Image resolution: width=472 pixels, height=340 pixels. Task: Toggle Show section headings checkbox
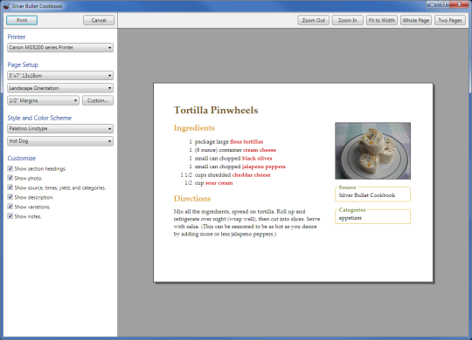(x=10, y=168)
